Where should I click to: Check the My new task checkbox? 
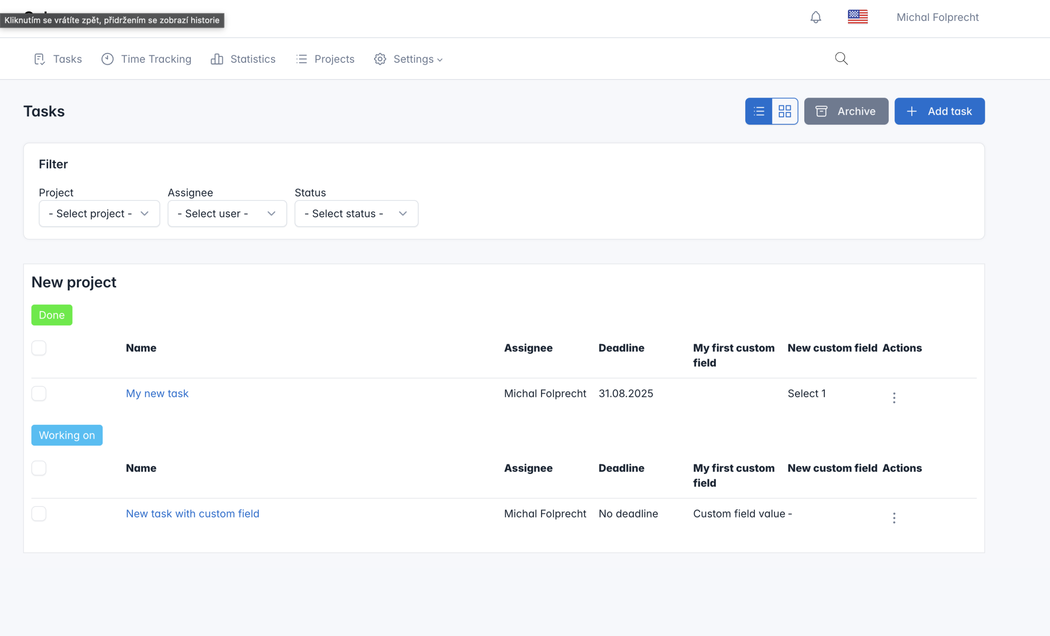pos(39,393)
